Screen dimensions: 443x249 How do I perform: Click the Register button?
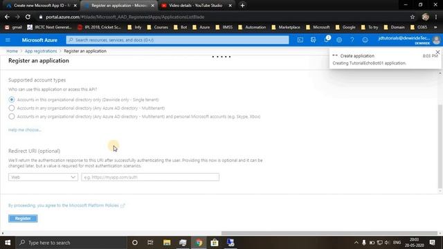click(23, 219)
